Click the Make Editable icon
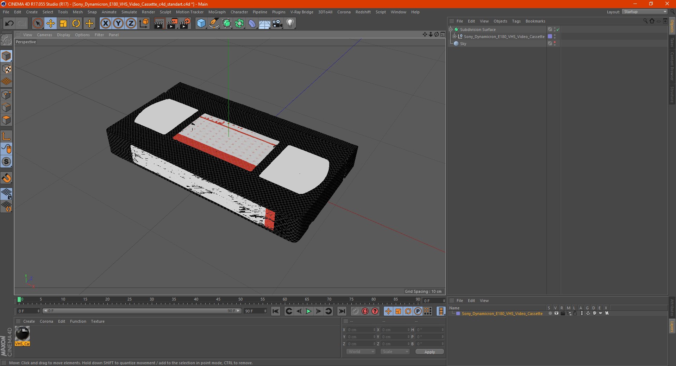This screenshot has height=366, width=676. point(6,40)
